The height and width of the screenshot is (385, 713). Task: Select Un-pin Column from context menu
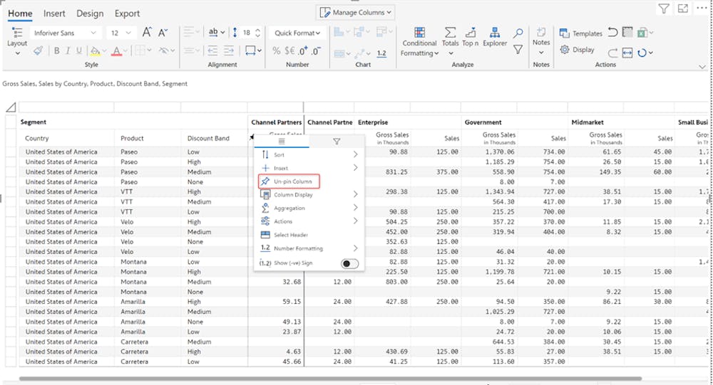point(292,181)
